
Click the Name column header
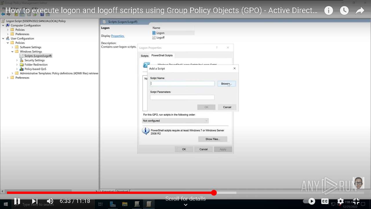(157, 28)
